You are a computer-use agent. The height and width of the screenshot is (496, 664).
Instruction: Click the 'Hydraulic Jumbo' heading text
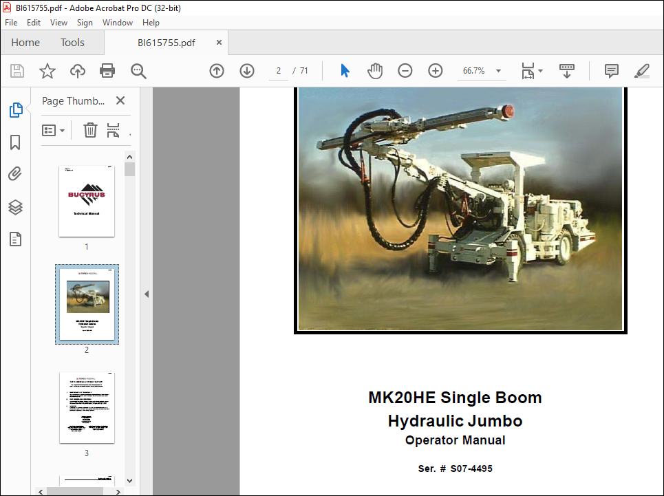tap(456, 421)
